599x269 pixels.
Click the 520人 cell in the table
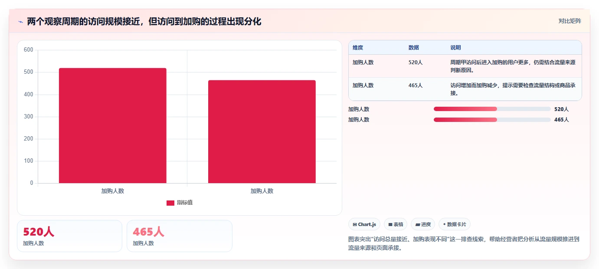(416, 62)
